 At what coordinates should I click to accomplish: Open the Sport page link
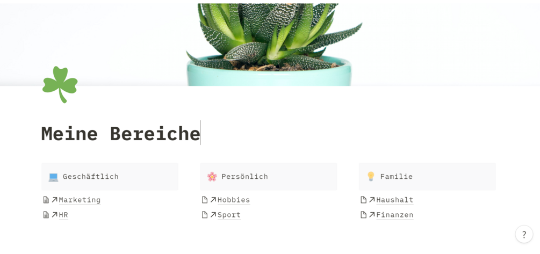[229, 215]
